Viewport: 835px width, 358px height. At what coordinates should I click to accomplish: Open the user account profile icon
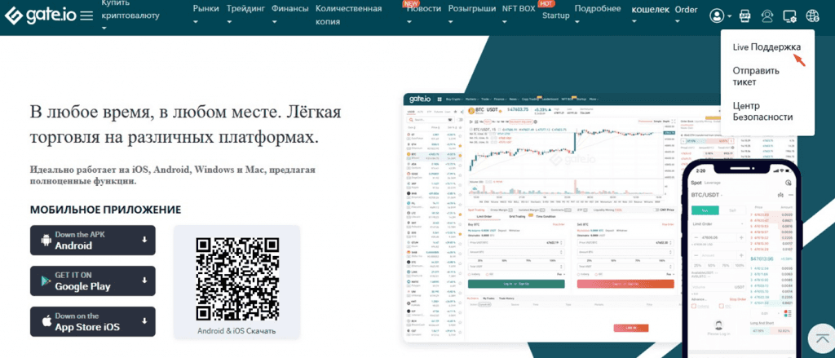pos(716,16)
